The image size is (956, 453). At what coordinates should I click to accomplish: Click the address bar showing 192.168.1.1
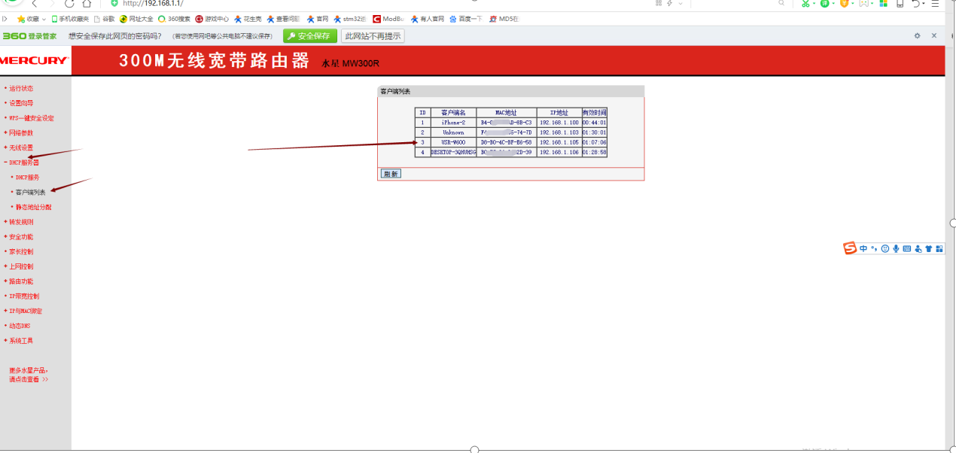click(x=301, y=4)
